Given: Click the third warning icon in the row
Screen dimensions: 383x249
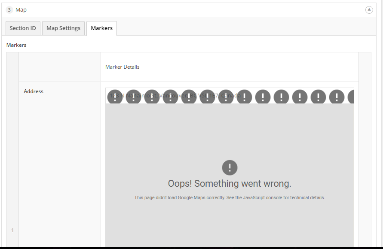Looking at the screenshot, I should [x=152, y=97].
